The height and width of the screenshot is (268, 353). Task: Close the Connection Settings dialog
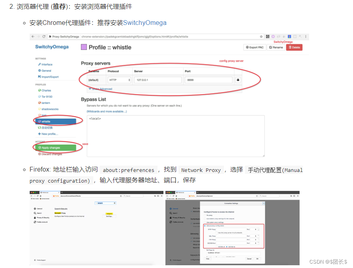264,203
